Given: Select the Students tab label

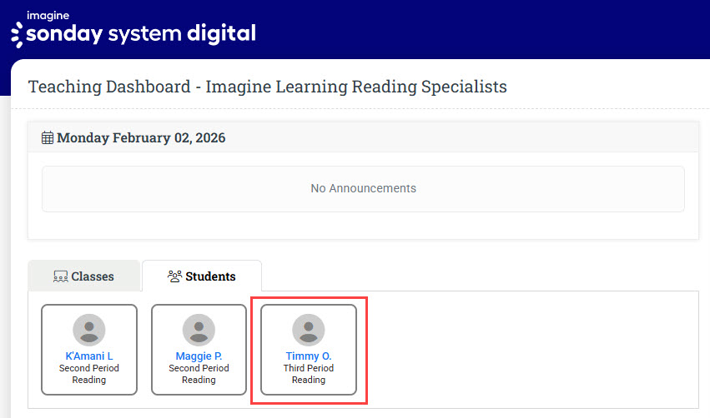Looking at the screenshot, I should point(210,276).
